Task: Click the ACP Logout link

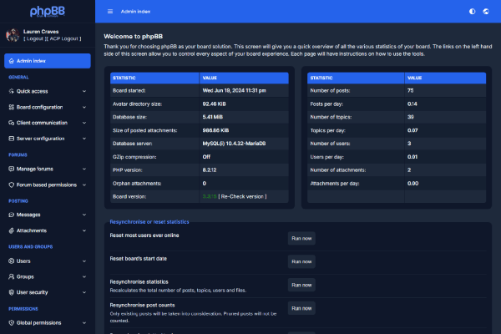Action: click(x=64, y=38)
